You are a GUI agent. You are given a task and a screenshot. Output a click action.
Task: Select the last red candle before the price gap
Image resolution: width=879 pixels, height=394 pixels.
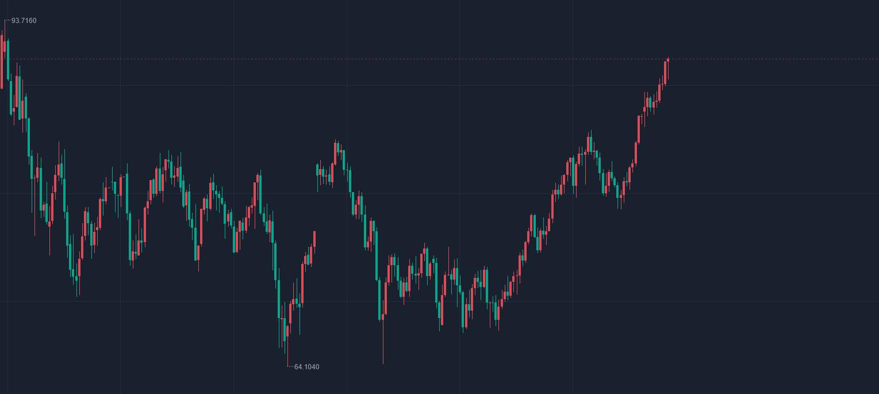pos(314,239)
